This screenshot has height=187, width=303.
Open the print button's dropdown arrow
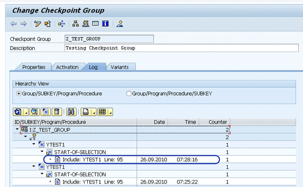(x=93, y=112)
